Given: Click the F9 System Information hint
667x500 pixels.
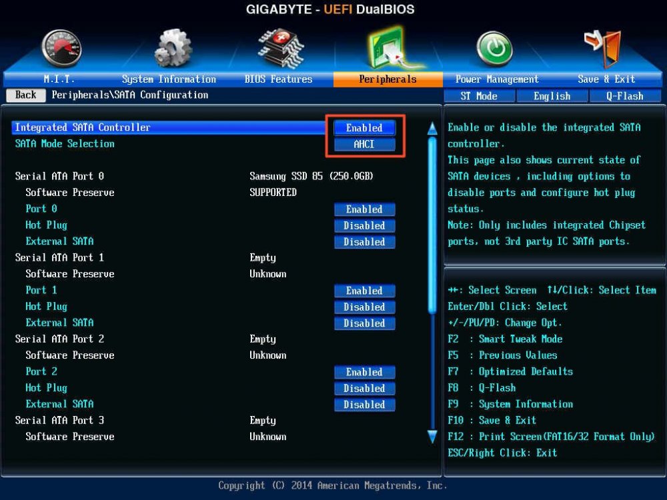Looking at the screenshot, I should [510, 404].
